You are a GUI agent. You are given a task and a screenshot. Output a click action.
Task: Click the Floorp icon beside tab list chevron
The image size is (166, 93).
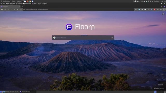(x=164, y=6)
